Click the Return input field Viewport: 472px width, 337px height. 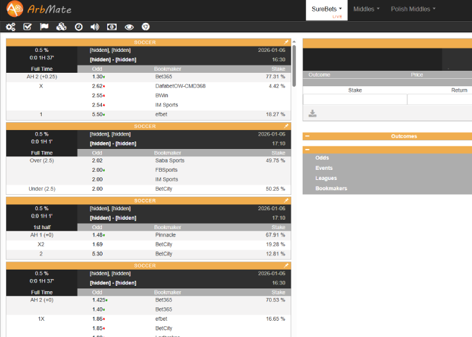(x=440, y=99)
